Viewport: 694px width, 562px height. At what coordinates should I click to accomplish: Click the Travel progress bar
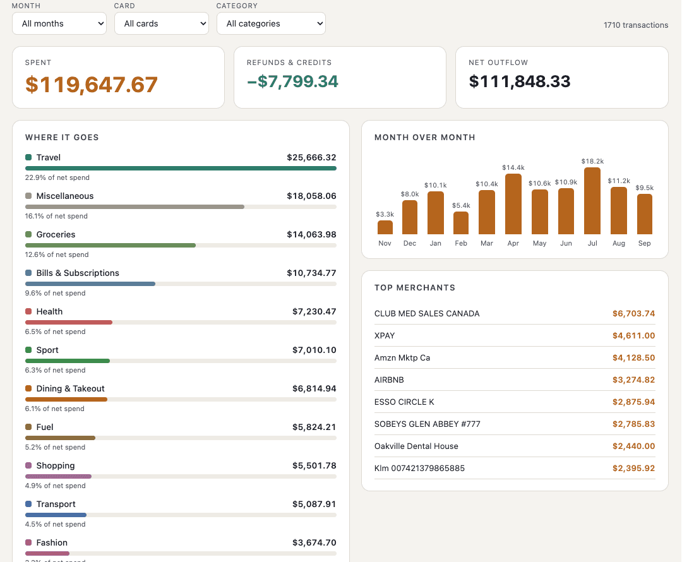[x=181, y=168]
